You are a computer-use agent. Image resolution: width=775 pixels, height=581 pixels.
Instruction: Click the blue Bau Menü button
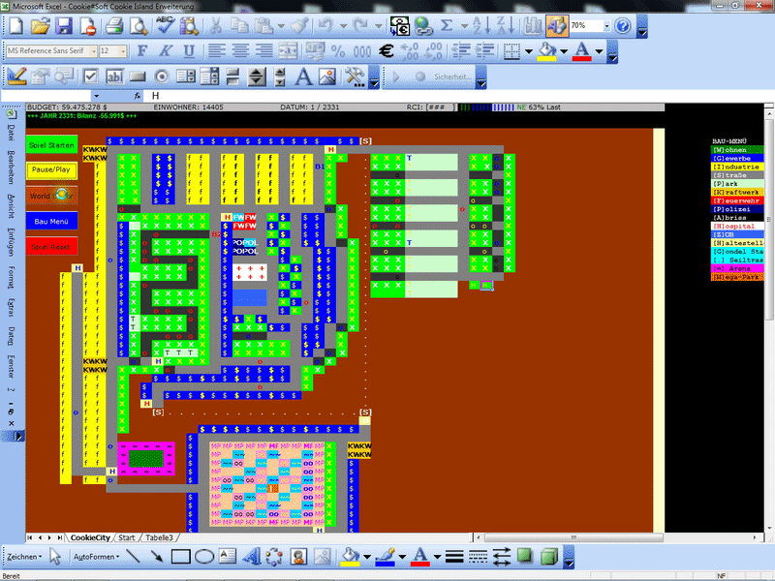(51, 221)
